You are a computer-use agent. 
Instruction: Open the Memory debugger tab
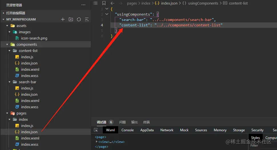[x=220, y=130]
